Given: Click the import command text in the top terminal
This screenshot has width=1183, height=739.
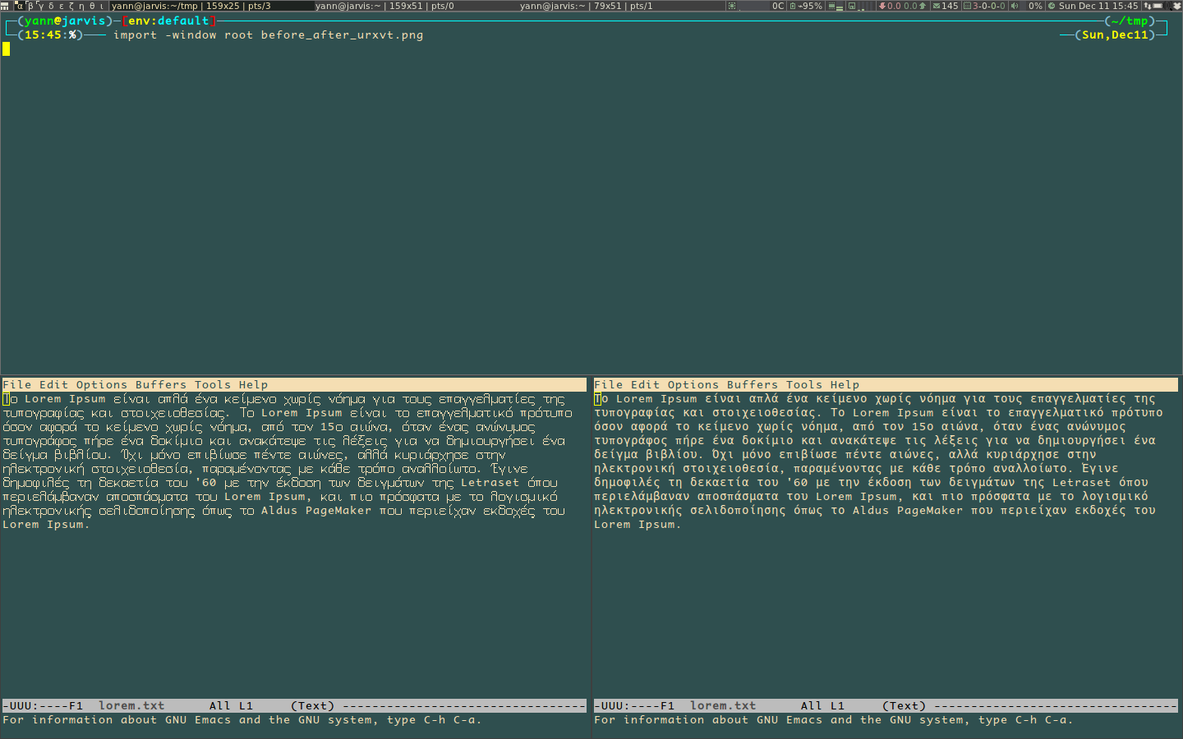Looking at the screenshot, I should coord(269,35).
